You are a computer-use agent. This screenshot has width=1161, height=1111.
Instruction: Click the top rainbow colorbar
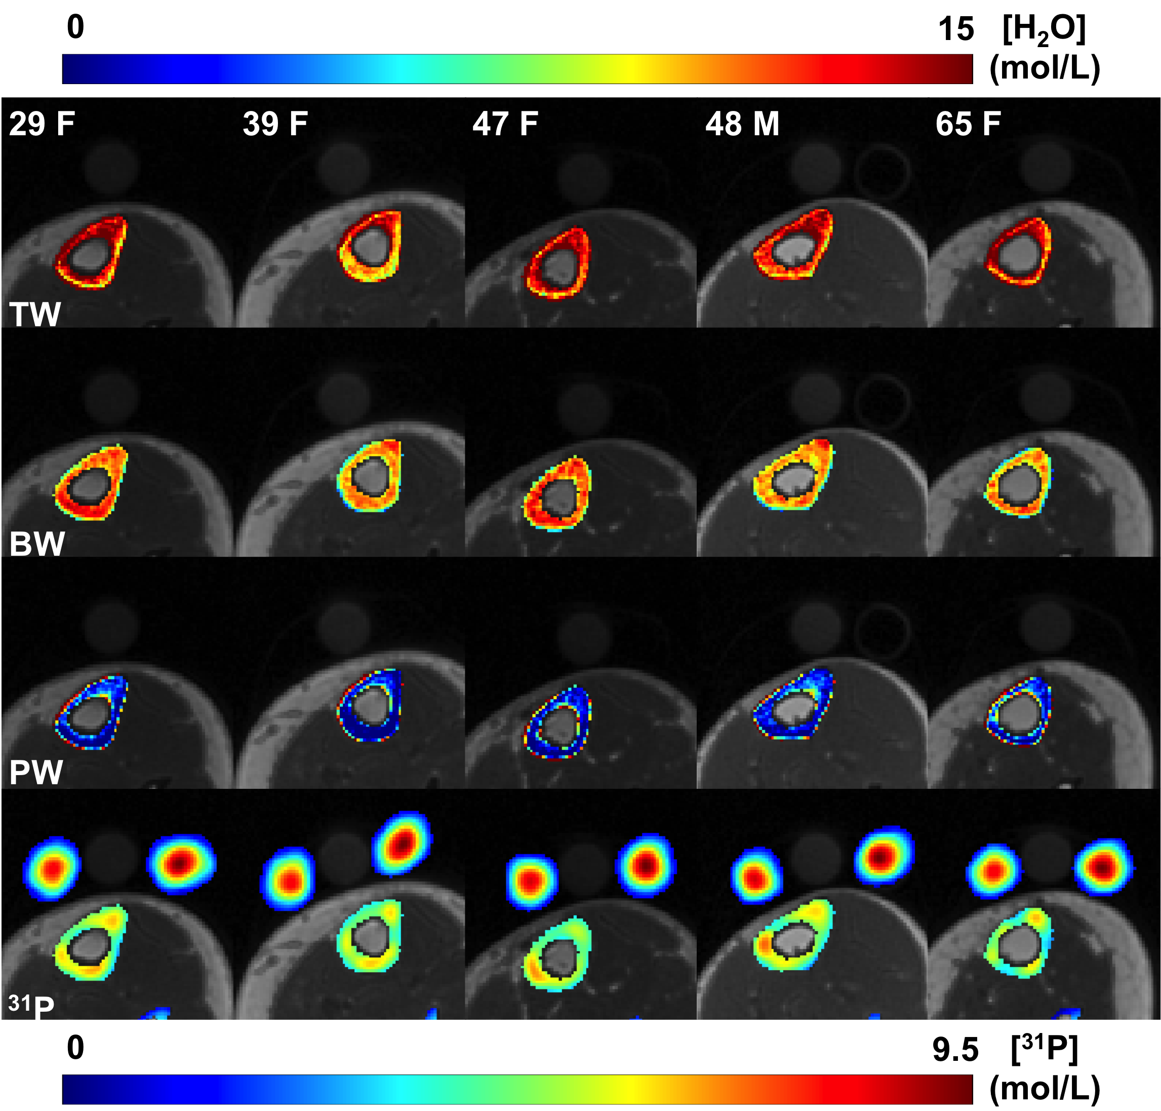(517, 69)
